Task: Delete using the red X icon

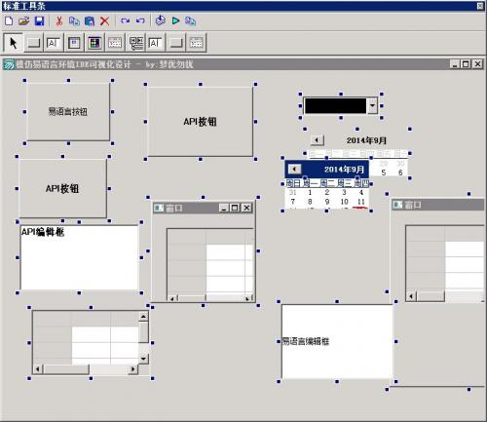Action: pos(104,21)
